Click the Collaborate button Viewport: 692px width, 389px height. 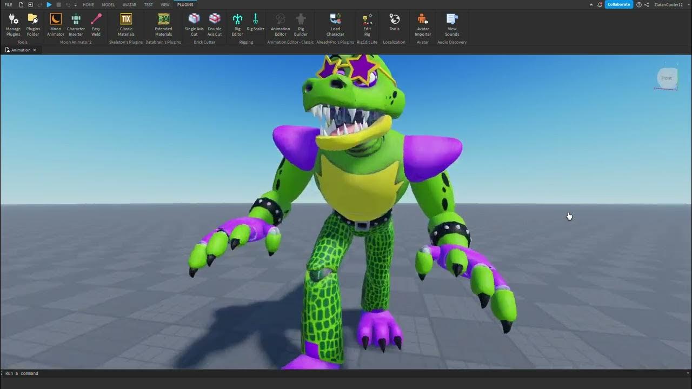[x=618, y=4]
